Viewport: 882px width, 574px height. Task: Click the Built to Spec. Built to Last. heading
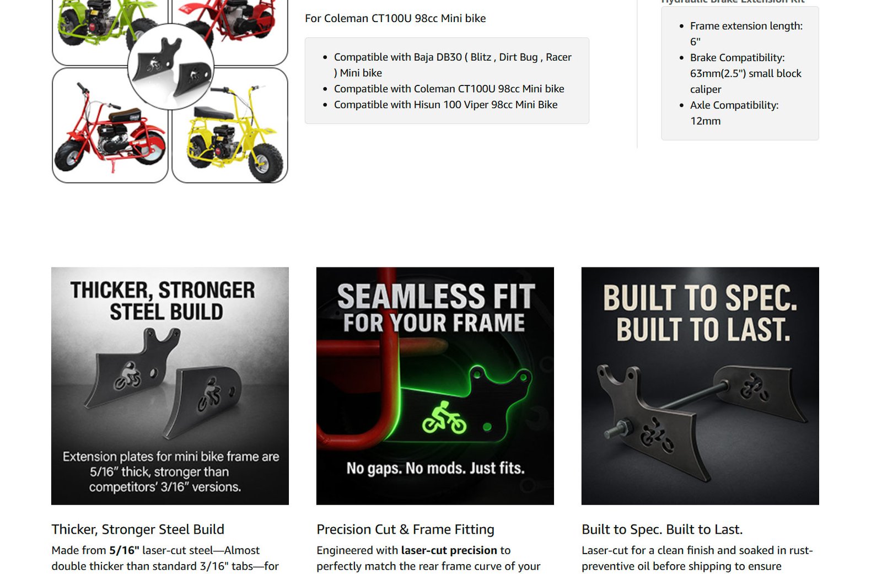pos(662,529)
